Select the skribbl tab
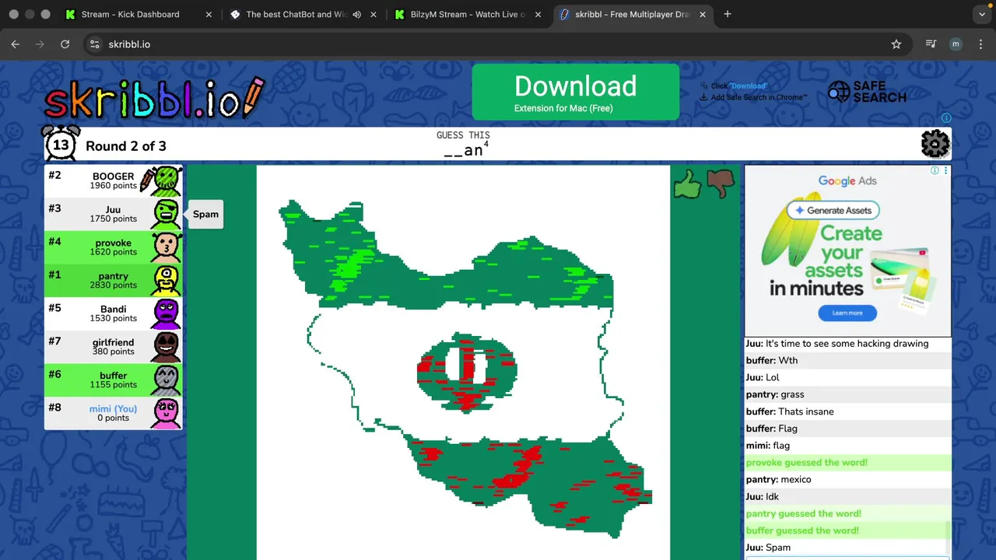Screen dimensions: 996x560 [x=631, y=14]
